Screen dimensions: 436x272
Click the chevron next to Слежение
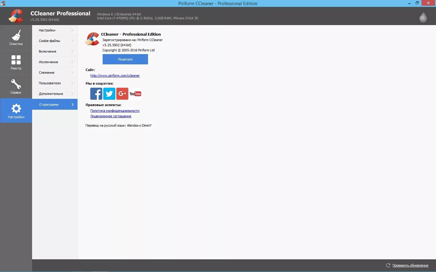[72, 73]
